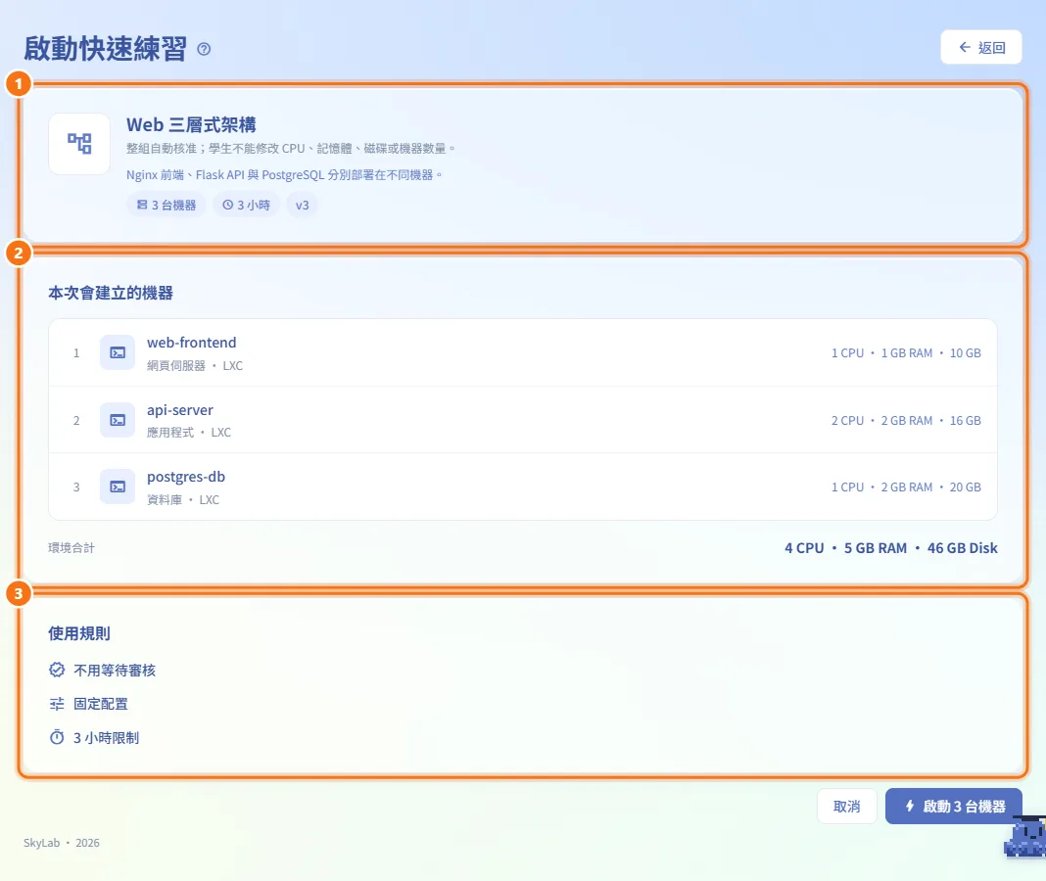Viewport: 1046px width, 881px height.
Task: Click the 4 CPU environment total text
Action: click(804, 548)
